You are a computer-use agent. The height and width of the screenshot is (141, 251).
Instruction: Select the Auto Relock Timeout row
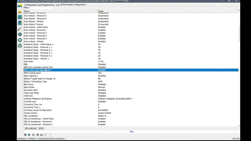click(131, 24)
